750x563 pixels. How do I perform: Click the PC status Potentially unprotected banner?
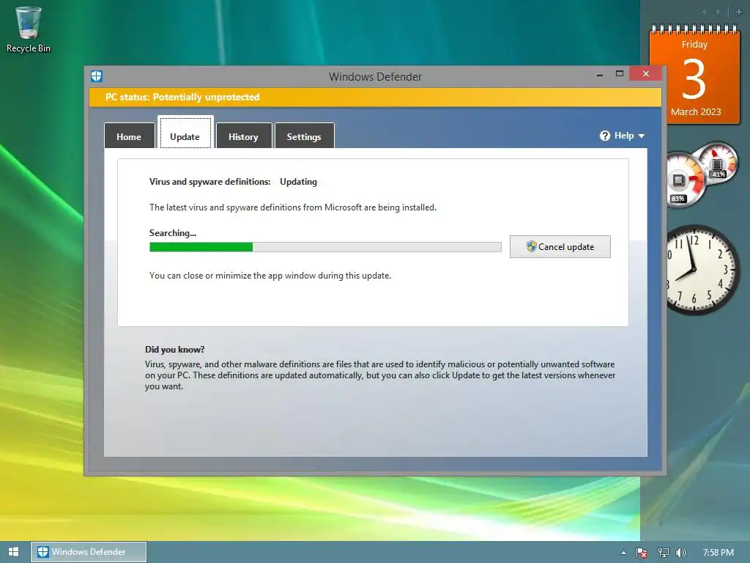click(376, 97)
